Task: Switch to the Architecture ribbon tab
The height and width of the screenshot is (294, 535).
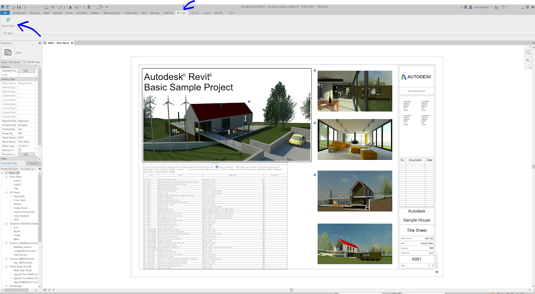Action: tap(19, 13)
